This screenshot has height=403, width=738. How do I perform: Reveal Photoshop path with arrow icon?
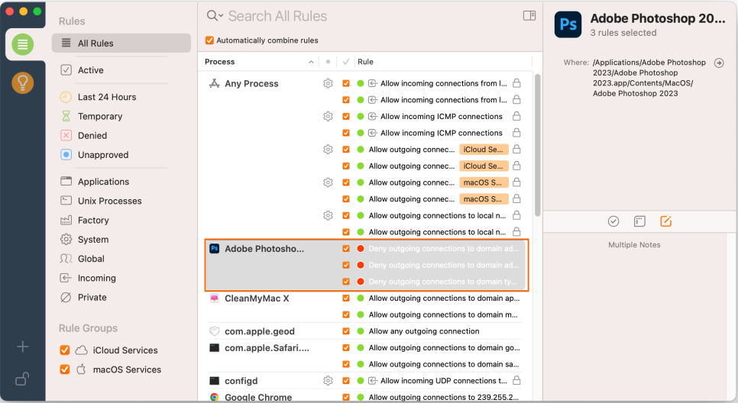tap(719, 63)
